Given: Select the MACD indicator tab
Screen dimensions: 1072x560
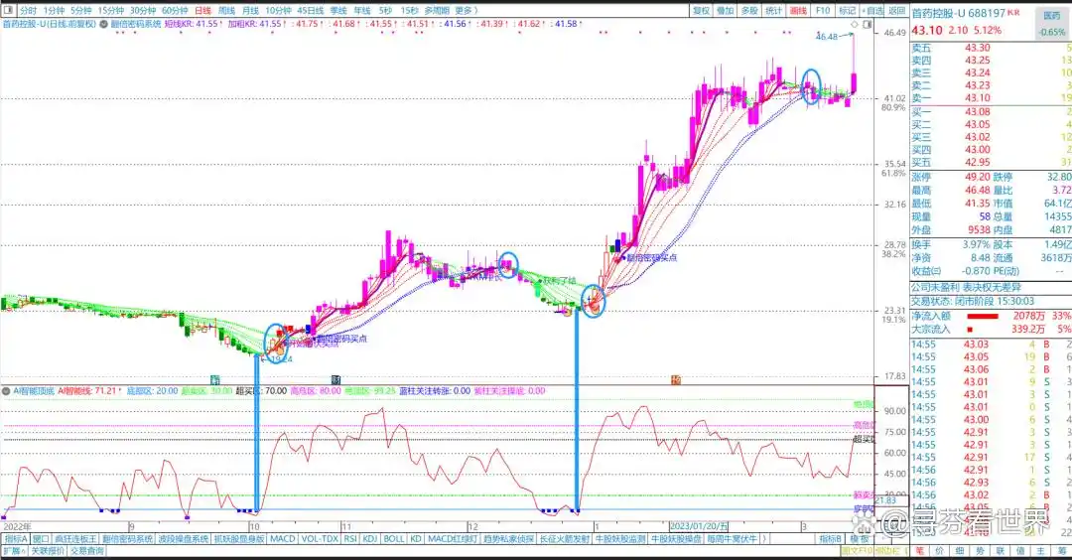Looking at the screenshot, I should (283, 539).
